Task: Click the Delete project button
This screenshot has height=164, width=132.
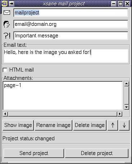Action: pos(97,153)
